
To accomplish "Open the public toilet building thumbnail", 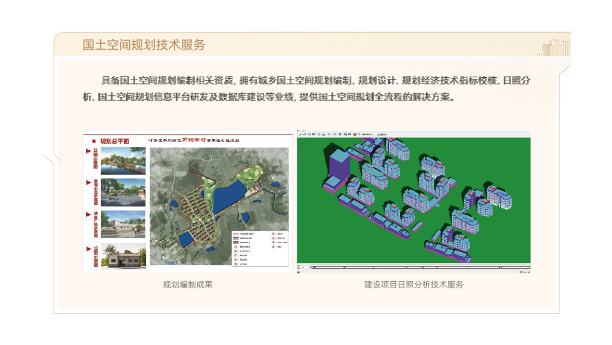I will [x=123, y=256].
